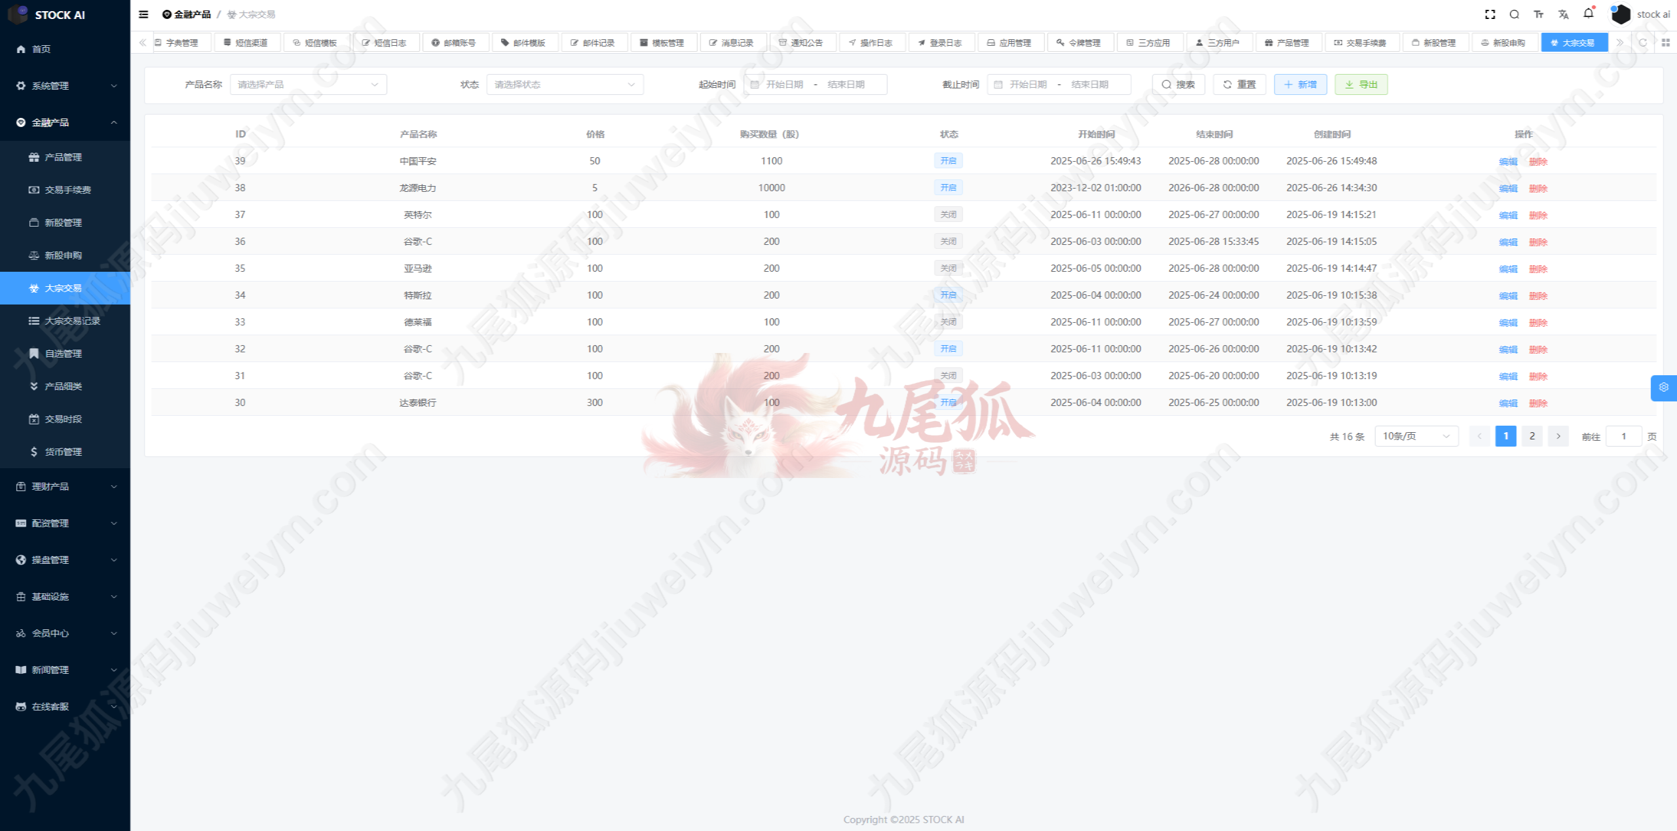This screenshot has height=831, width=1677.
Task: Click the 新增 add button
Action: click(x=1300, y=84)
